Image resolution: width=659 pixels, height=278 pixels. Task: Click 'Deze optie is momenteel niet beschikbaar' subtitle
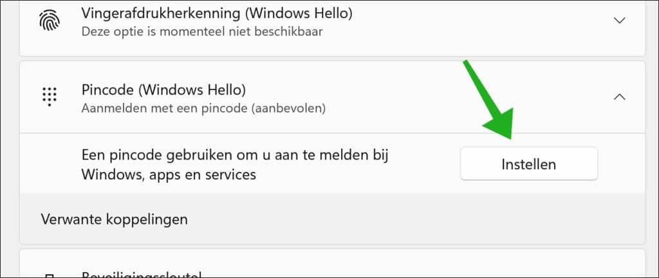[x=201, y=32]
